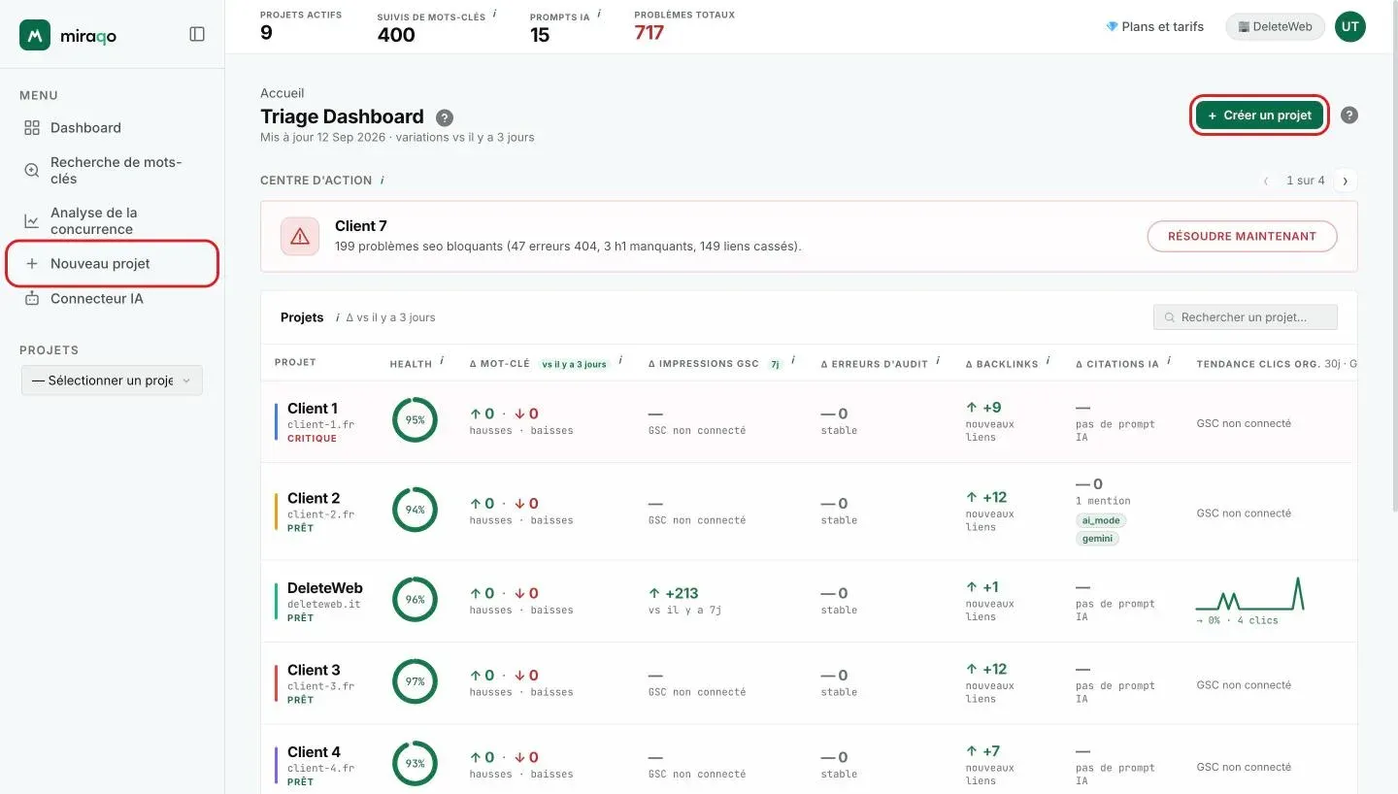Click the miraqo logo icon

pos(35,35)
